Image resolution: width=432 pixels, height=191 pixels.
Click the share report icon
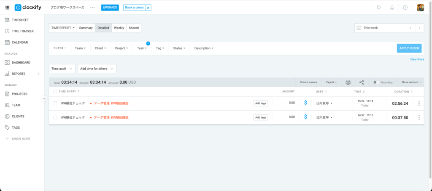click(362, 82)
